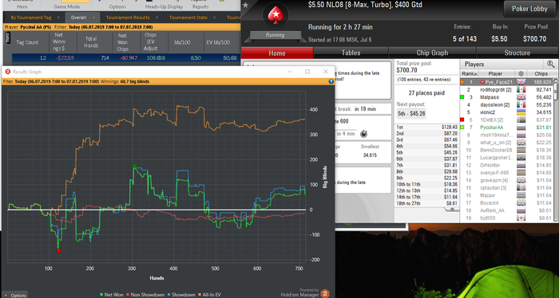Select player row Pye_Face21

click(x=506, y=82)
